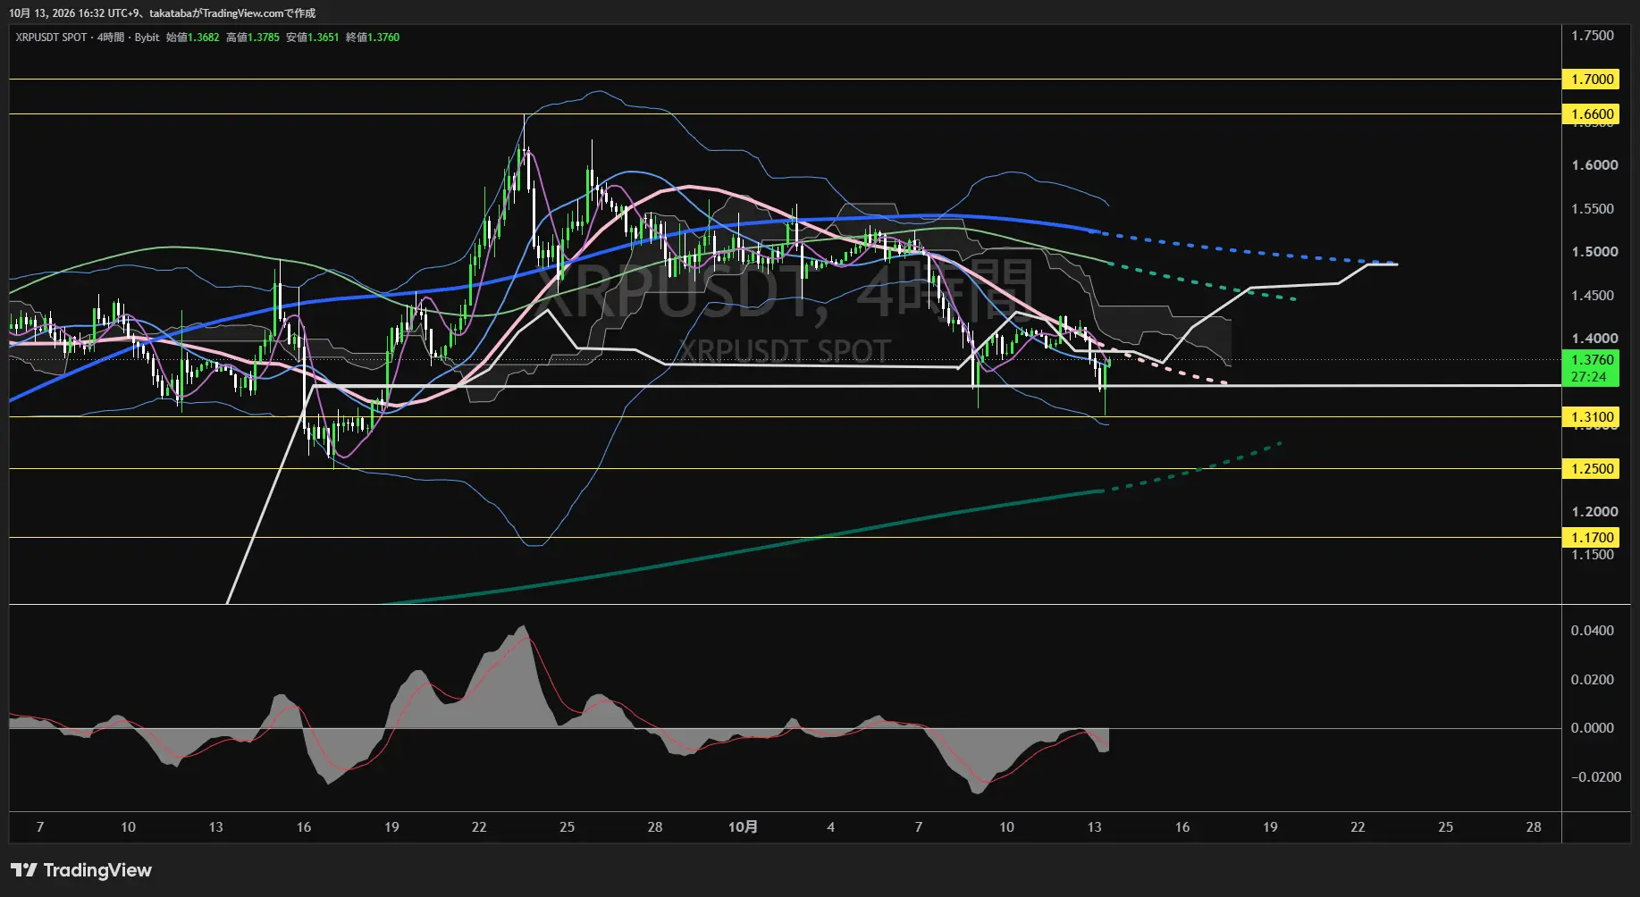Click the open value 1.3682 in header

point(203,38)
